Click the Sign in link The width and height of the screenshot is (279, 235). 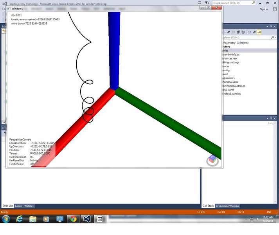pos(264,9)
